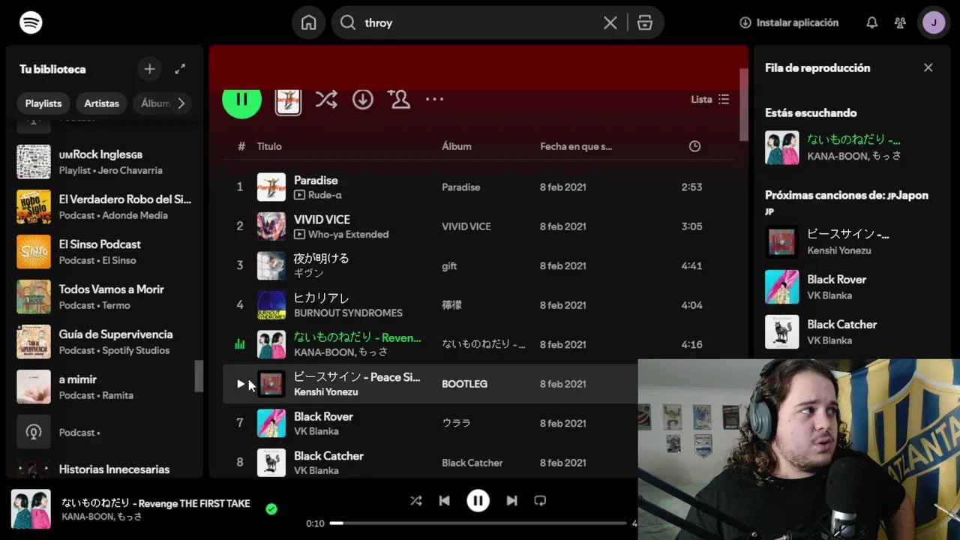Open the Rock Ingles playlist
Viewport: 960px width, 540px height.
105,161
